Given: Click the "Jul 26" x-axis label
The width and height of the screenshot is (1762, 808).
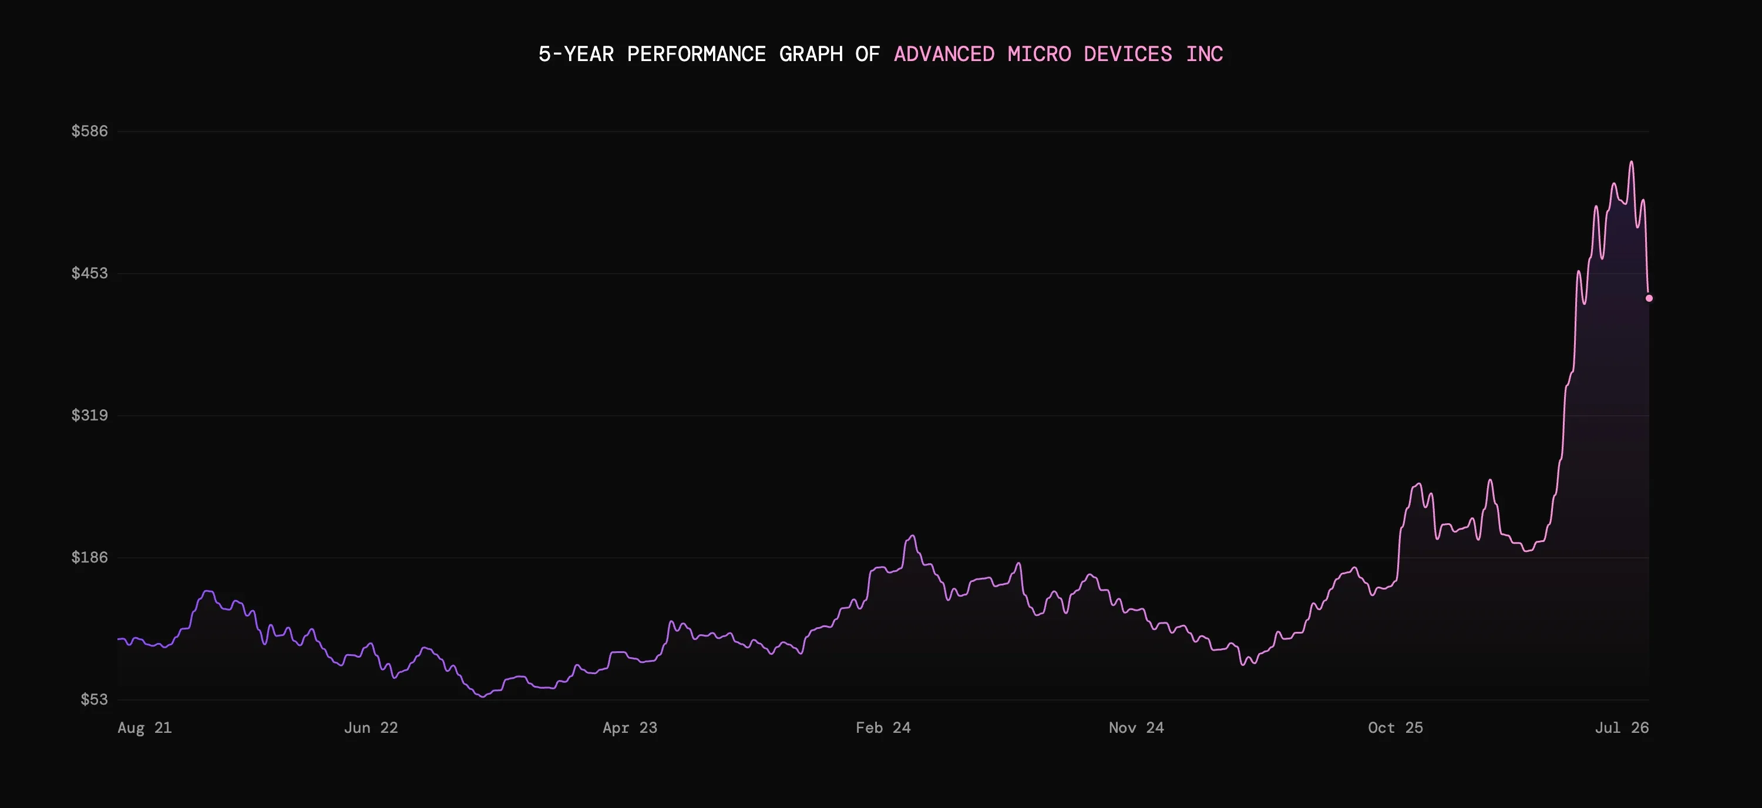Looking at the screenshot, I should [x=1622, y=728].
